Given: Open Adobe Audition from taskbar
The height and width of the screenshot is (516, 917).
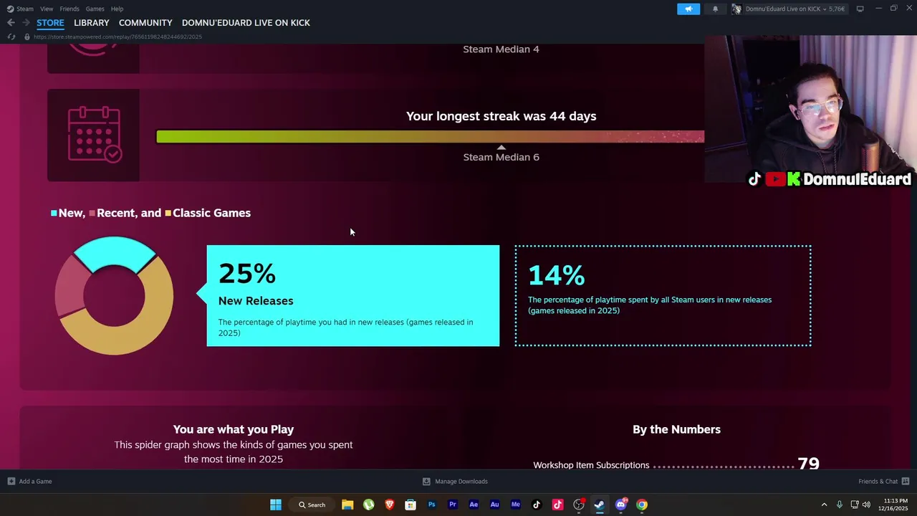Looking at the screenshot, I should (494, 505).
